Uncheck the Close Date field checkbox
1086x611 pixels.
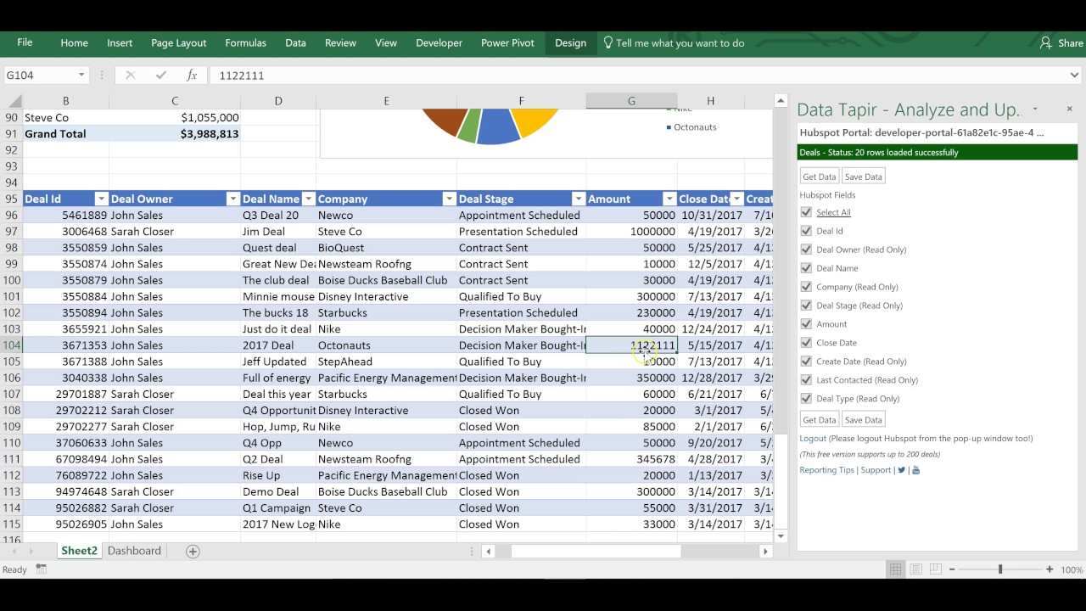806,343
